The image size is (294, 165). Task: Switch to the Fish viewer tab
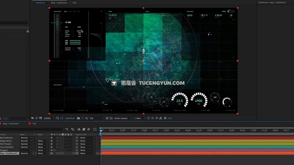pyautogui.click(x=75, y=3)
